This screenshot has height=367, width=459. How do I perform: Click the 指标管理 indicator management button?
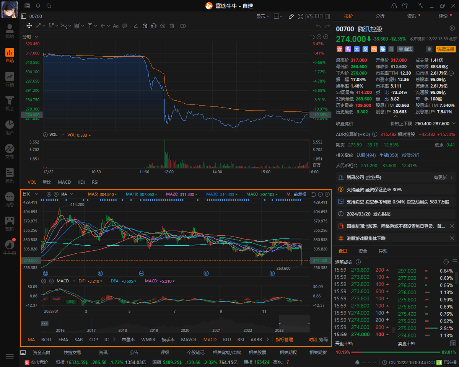click(284, 339)
